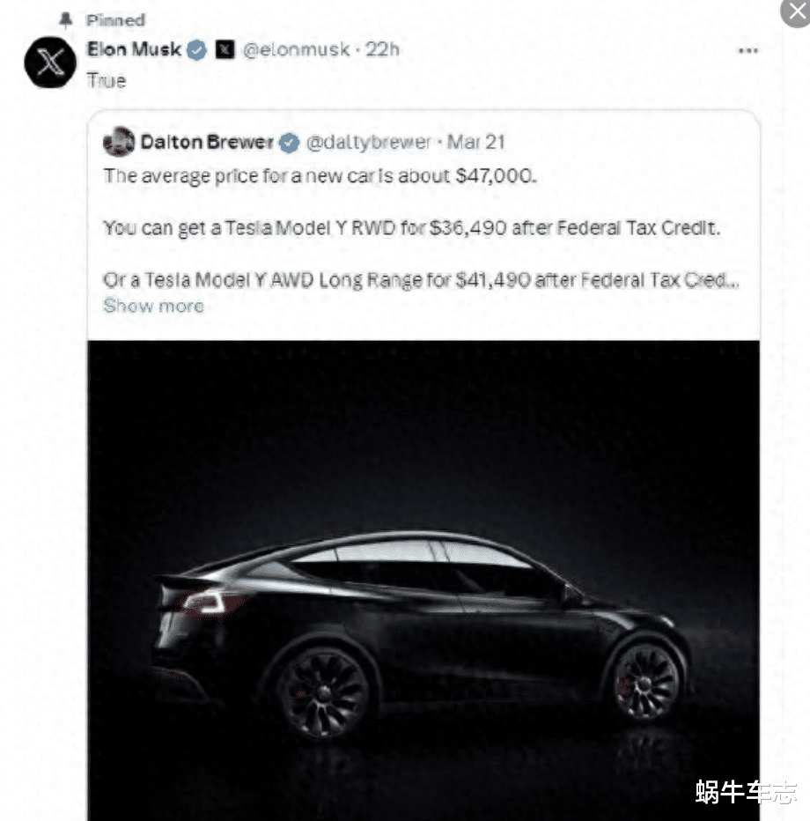Click the black X affiliation badge
The width and height of the screenshot is (810, 821).
225,49
